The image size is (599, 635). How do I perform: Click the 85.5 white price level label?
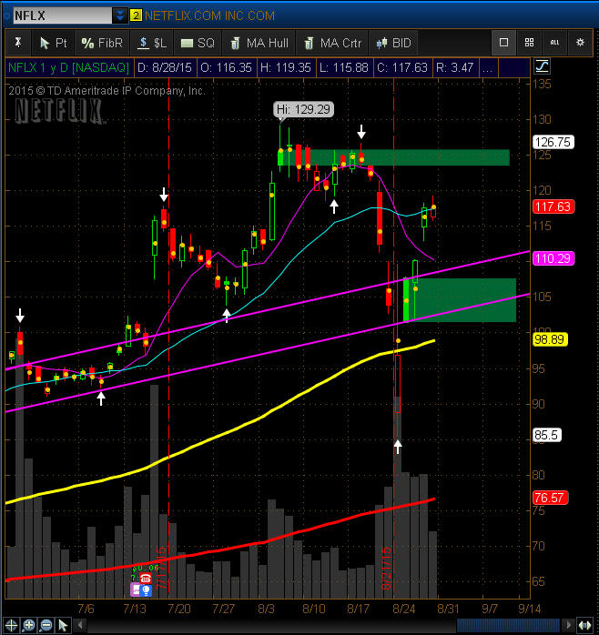(546, 435)
